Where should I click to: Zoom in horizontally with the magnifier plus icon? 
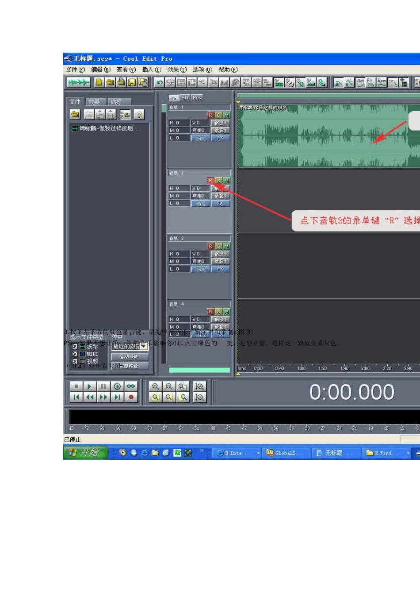(155, 386)
